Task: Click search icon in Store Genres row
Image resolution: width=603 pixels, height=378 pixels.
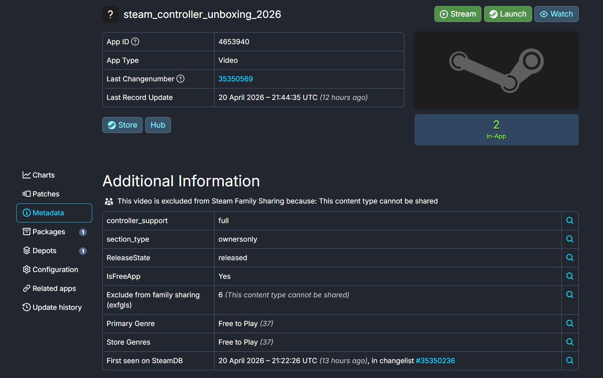Action: (570, 342)
